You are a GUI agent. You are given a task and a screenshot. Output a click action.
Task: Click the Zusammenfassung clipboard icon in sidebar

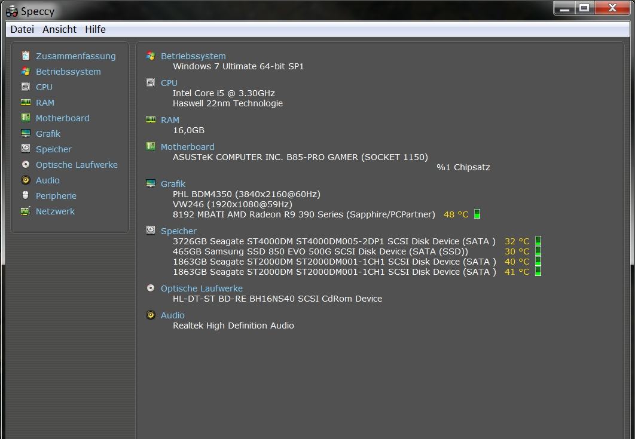pyautogui.click(x=26, y=56)
